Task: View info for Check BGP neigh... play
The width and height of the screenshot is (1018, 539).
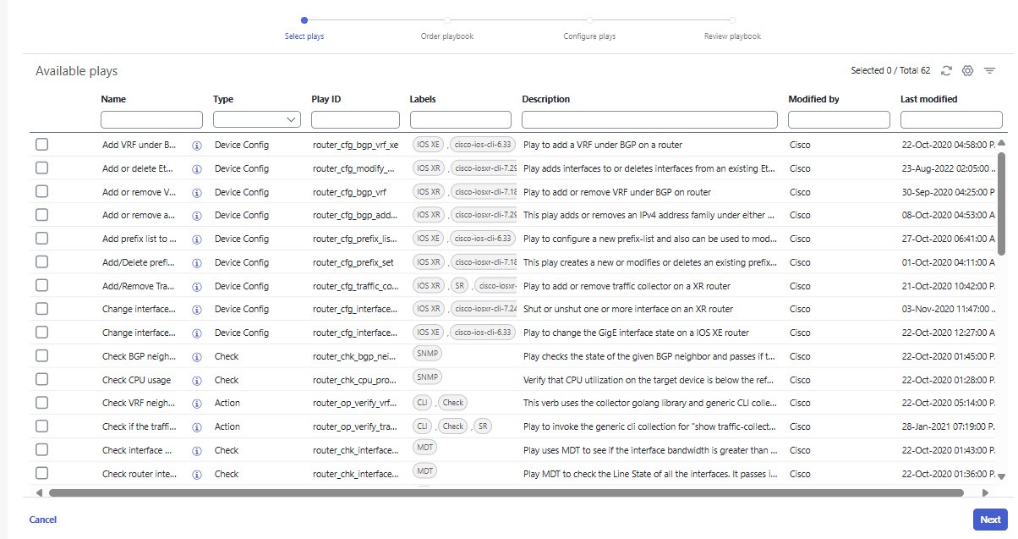Action: (x=196, y=357)
